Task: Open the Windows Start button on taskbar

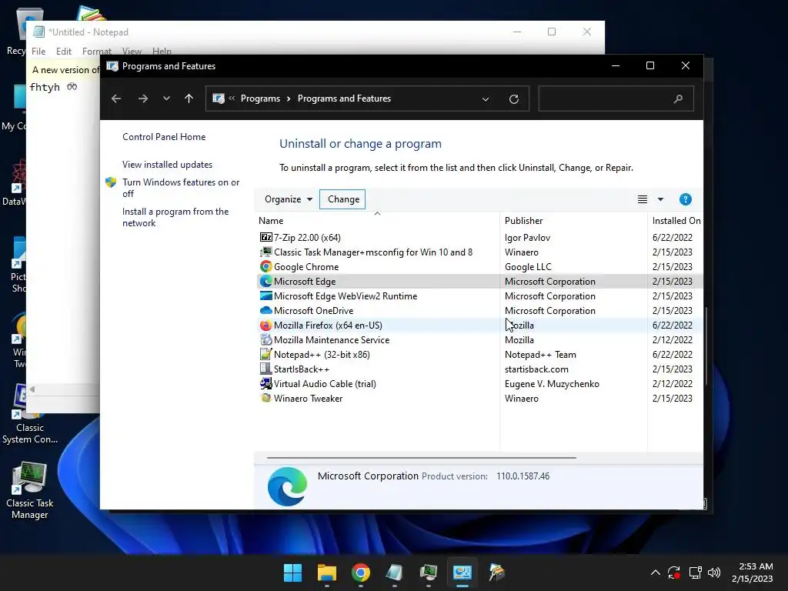Action: [x=292, y=573]
